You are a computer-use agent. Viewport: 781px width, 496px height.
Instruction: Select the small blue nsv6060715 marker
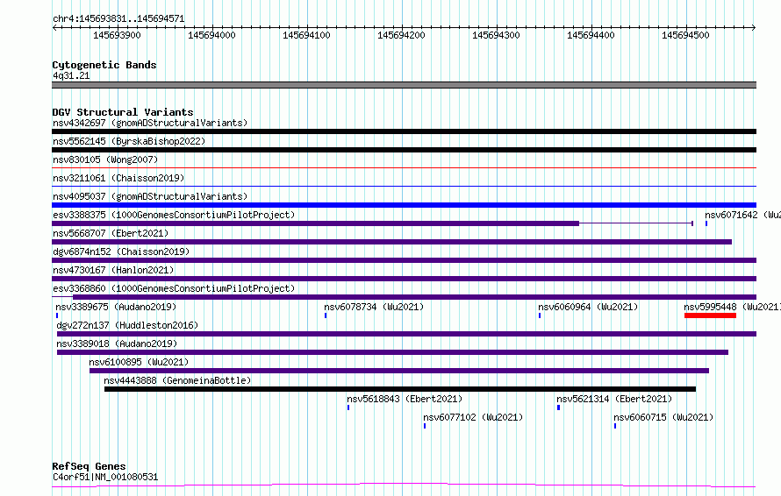614,426
